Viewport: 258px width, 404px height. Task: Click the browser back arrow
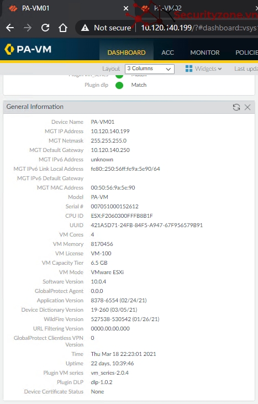pos(10,28)
